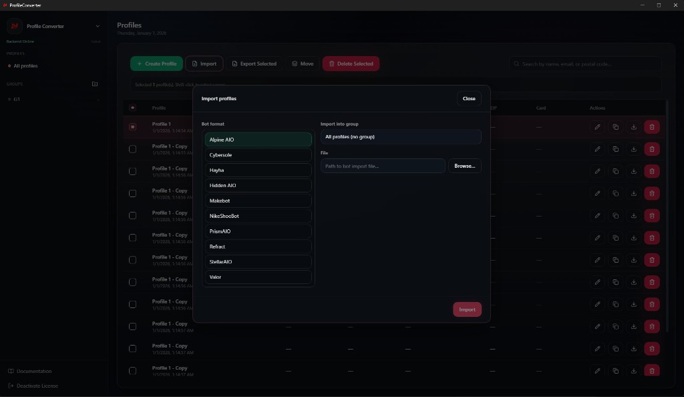Choose StellarAIO bot format
The image size is (684, 397).
tap(259, 262)
